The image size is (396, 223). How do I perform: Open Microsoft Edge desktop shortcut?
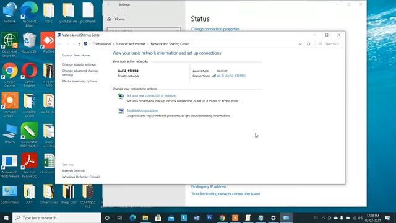coord(29,14)
